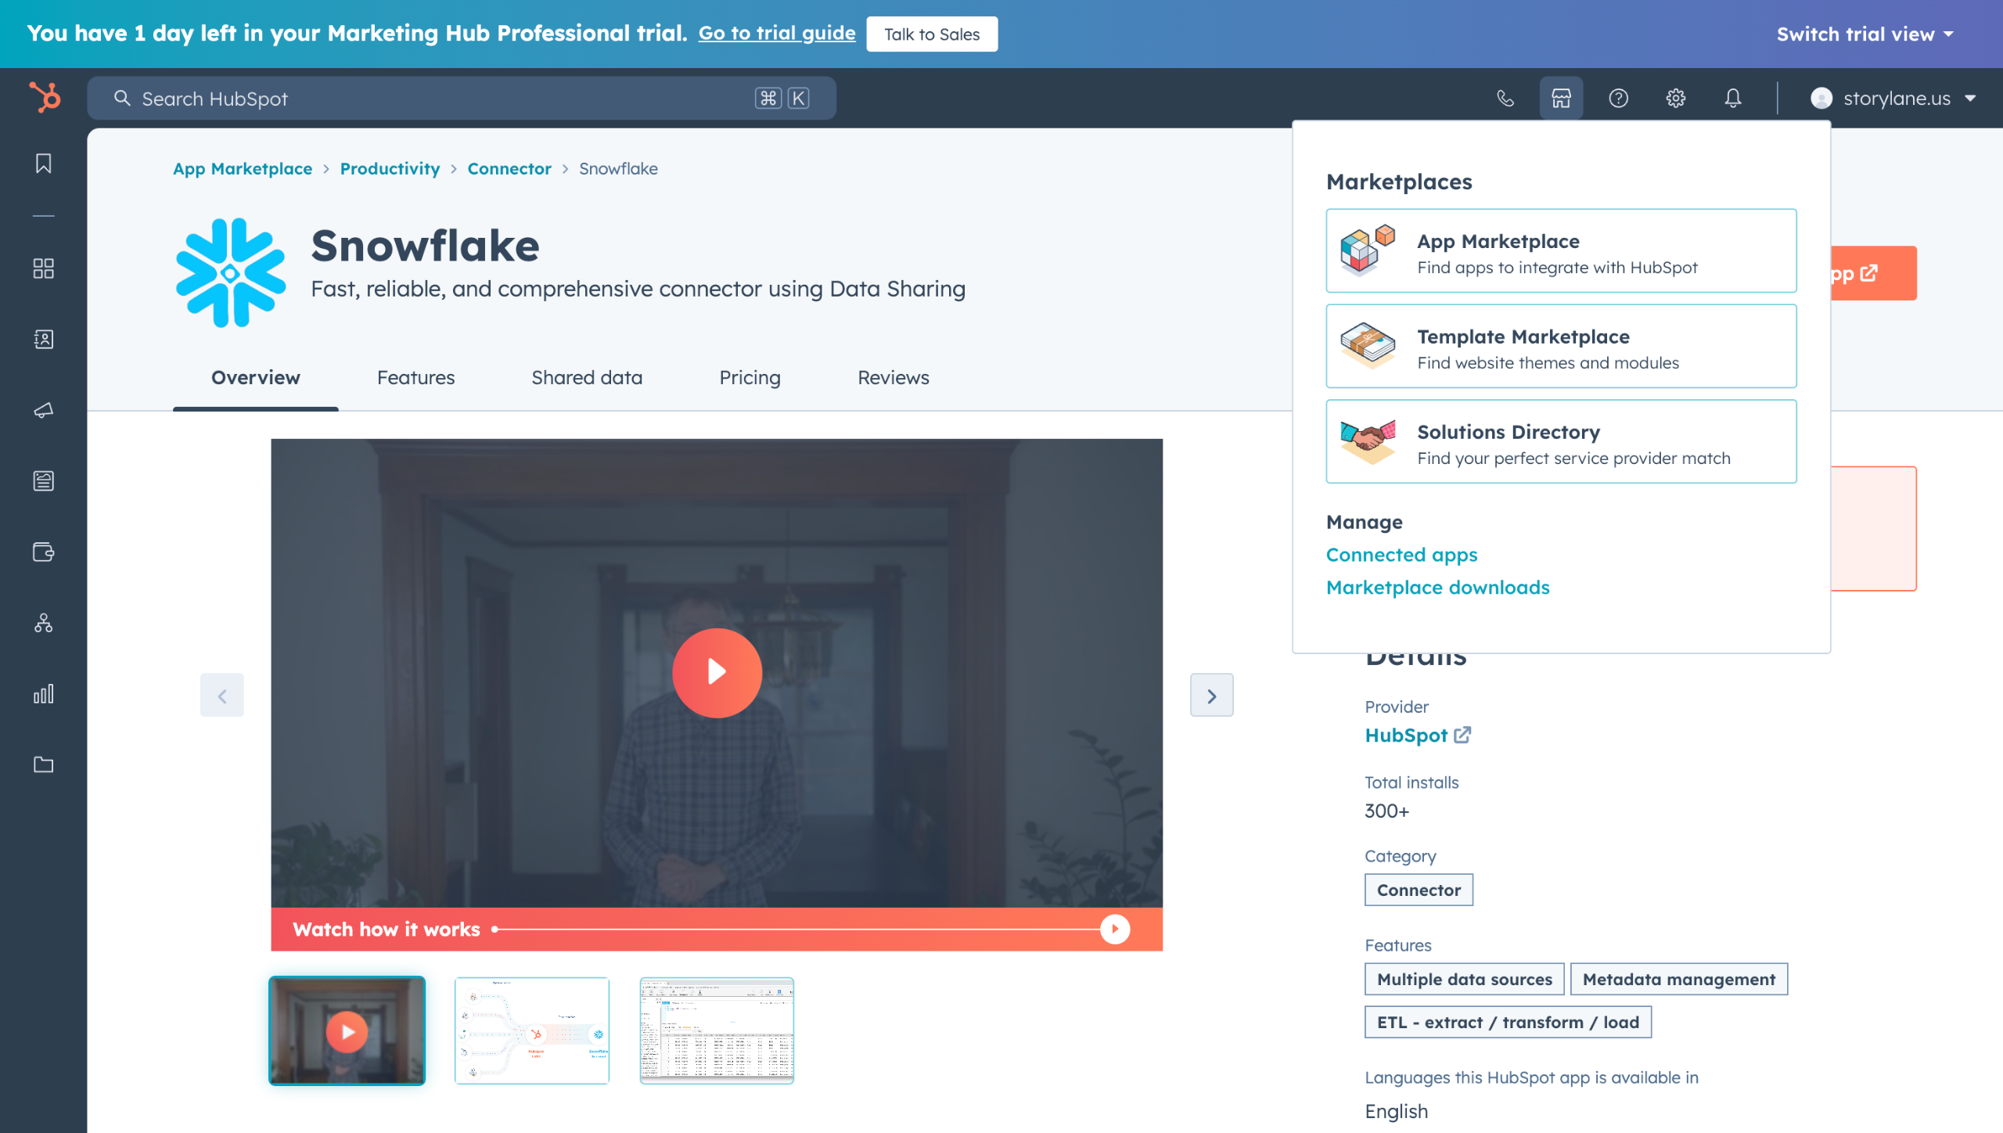Click the marketplace storefront icon
The width and height of the screenshot is (2003, 1133).
click(x=1561, y=99)
